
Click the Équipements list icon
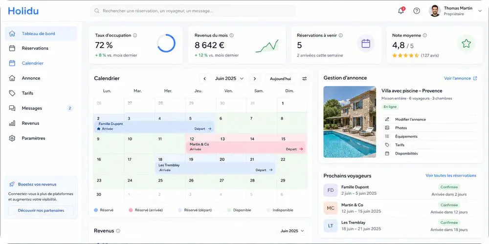387,136
